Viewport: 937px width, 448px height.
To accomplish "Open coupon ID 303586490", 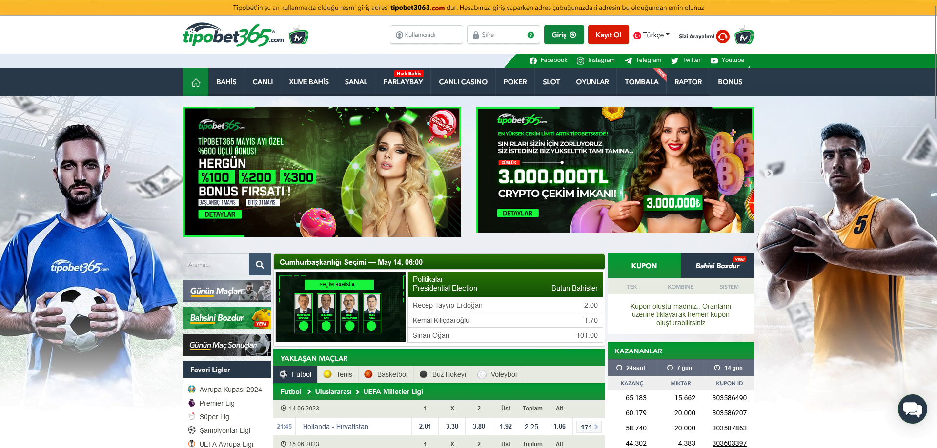I will click(729, 398).
